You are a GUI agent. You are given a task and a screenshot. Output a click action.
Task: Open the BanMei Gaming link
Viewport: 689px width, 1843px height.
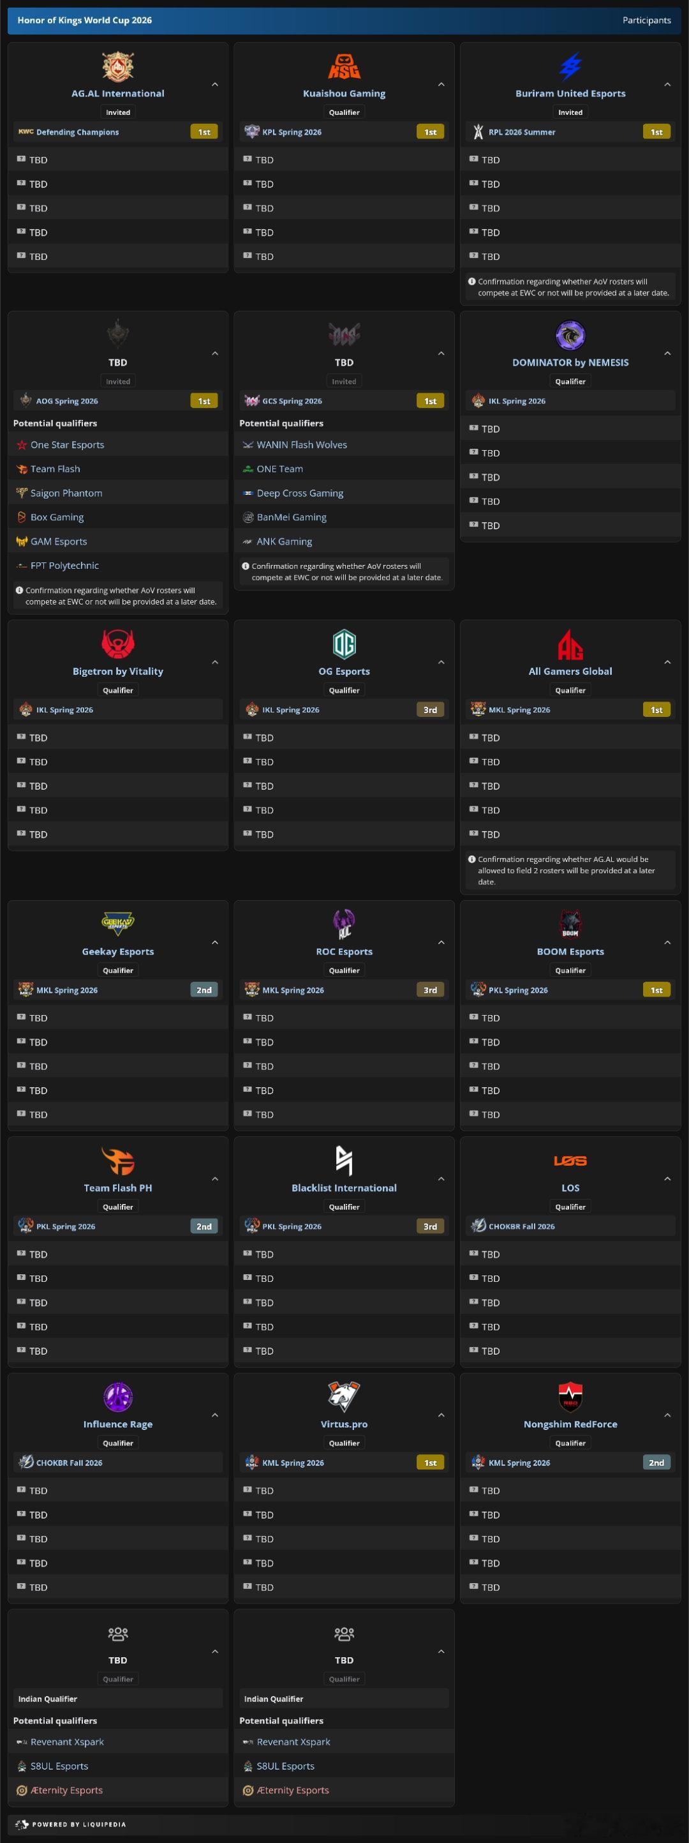pos(292,517)
